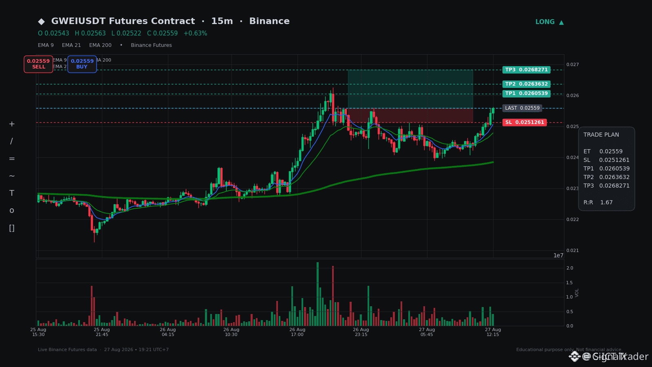Click the 26 Aug 04:15 time label

click(x=168, y=332)
